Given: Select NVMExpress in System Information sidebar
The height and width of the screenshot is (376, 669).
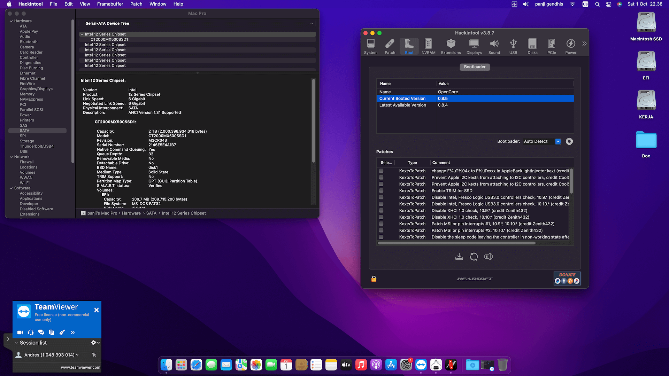Looking at the screenshot, I should point(31,99).
